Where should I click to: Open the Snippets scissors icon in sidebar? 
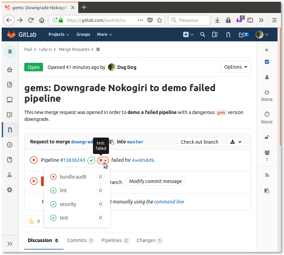pyautogui.click(x=10, y=175)
